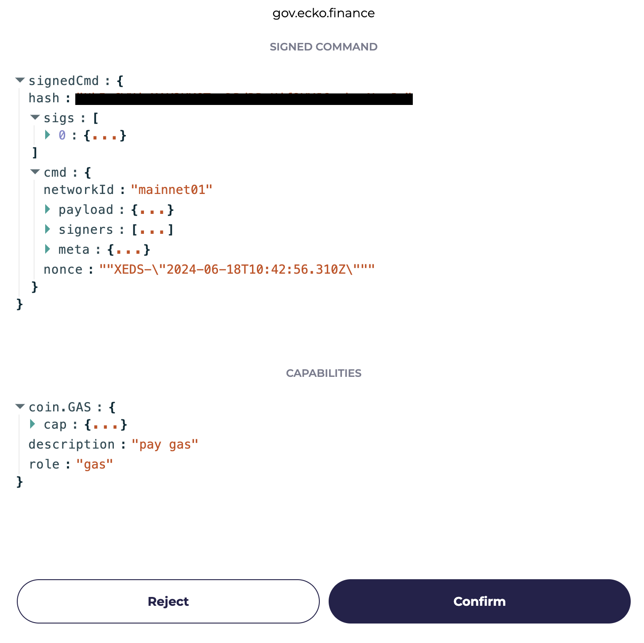
Task: Expand the meta object triangle
Action: click(48, 249)
